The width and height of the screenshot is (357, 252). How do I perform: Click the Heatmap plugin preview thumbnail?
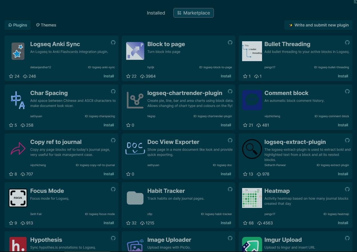(x=252, y=198)
